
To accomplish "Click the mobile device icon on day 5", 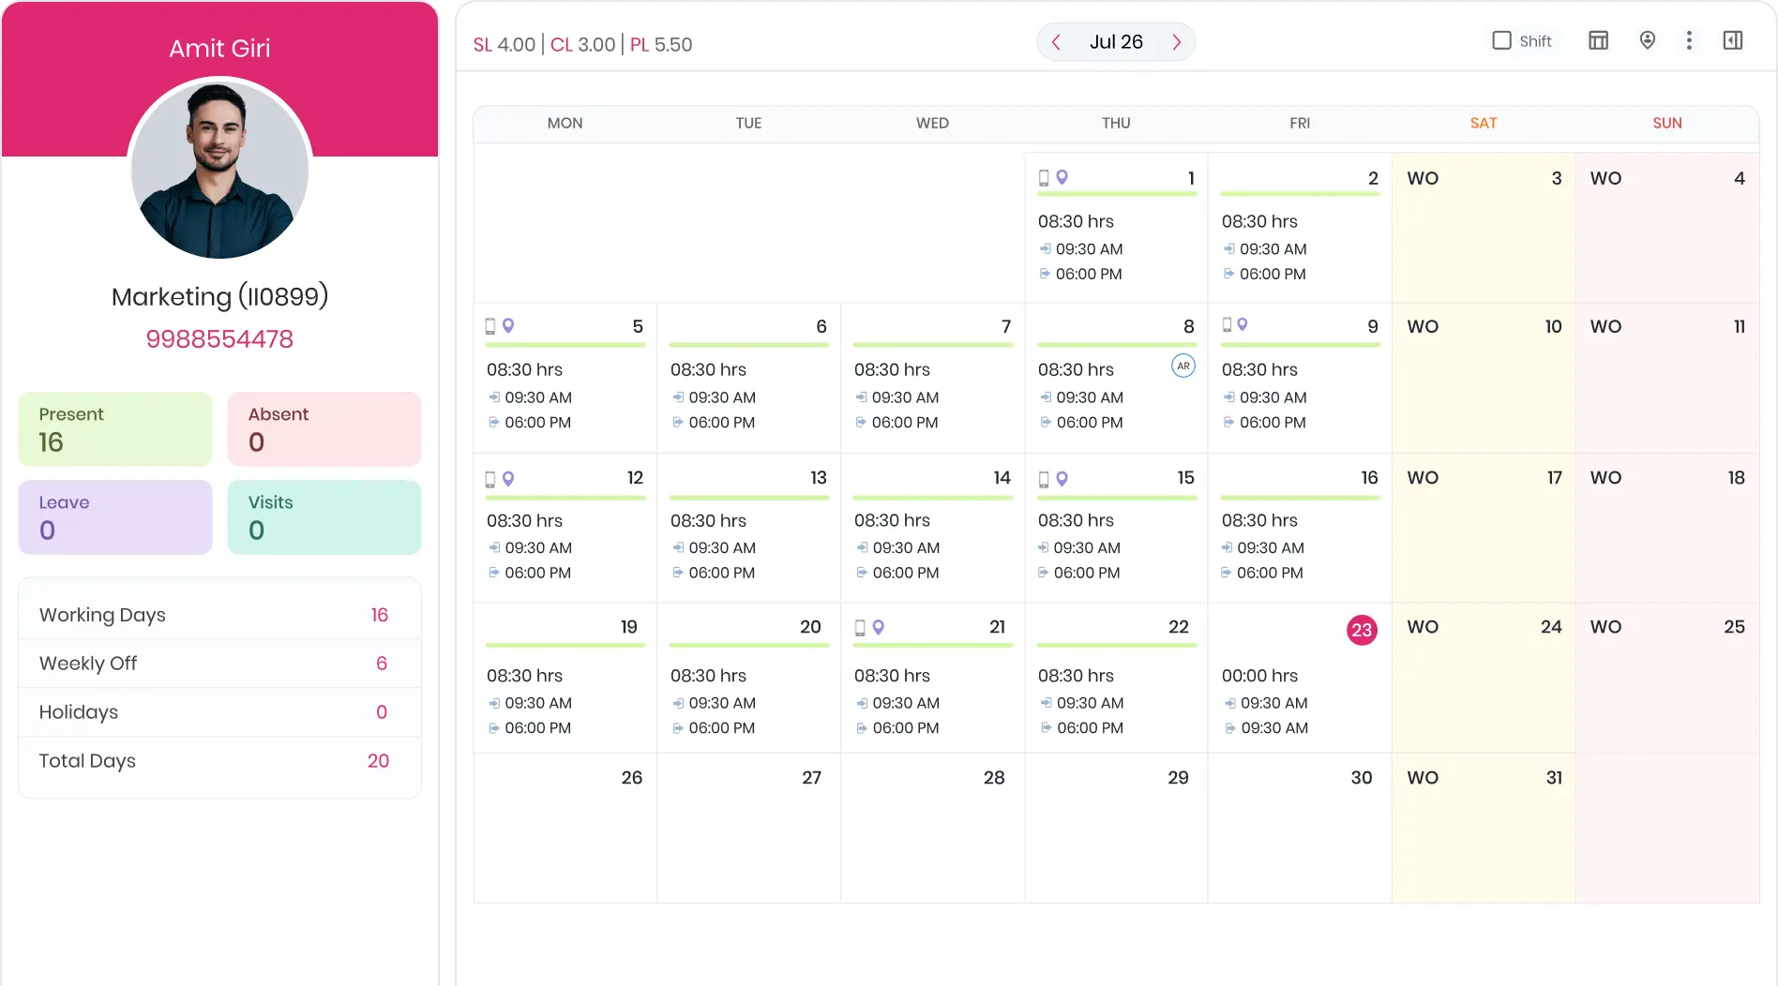I will (x=490, y=326).
